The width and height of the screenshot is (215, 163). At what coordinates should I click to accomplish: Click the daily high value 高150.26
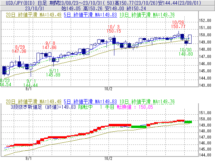coord(93,9)
